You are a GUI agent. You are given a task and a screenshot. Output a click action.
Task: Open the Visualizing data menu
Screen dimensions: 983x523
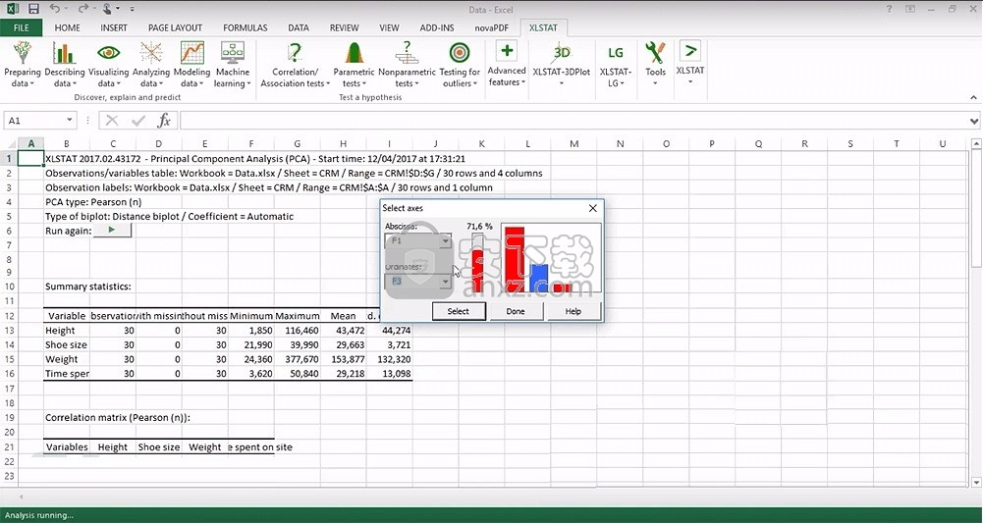tap(108, 65)
